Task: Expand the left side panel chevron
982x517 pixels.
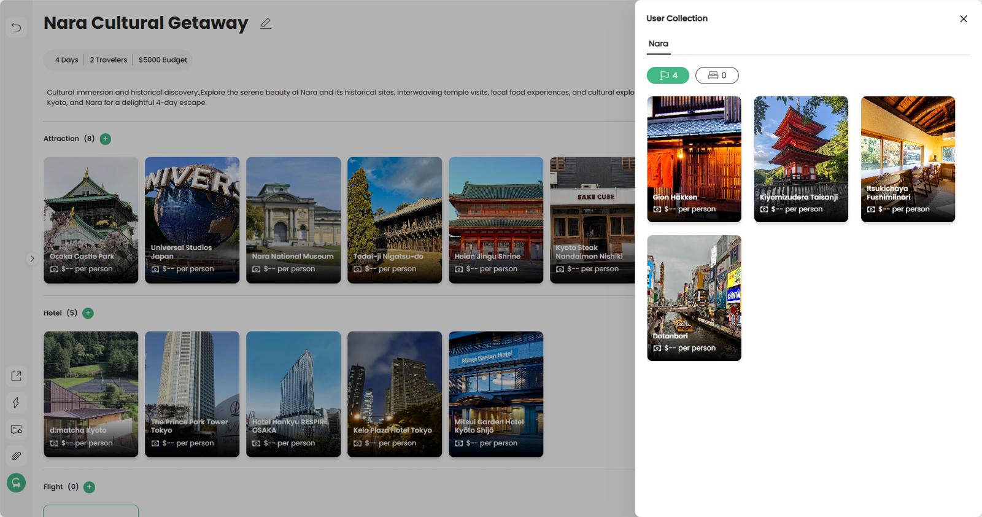Action: (32, 258)
